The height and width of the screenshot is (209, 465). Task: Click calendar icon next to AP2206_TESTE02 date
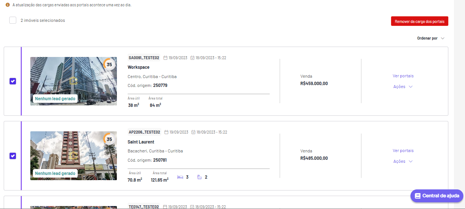coord(166,132)
